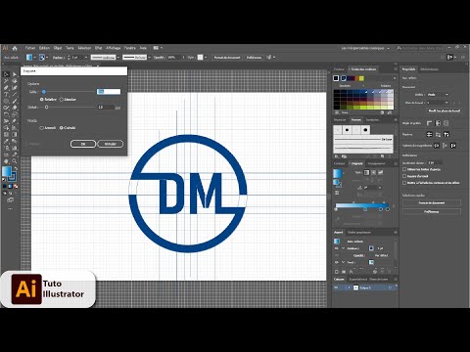
Task: Open the Unités dropdown in Properties
Action: tap(438, 95)
